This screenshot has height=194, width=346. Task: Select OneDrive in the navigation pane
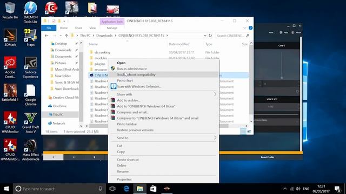tap(59, 106)
